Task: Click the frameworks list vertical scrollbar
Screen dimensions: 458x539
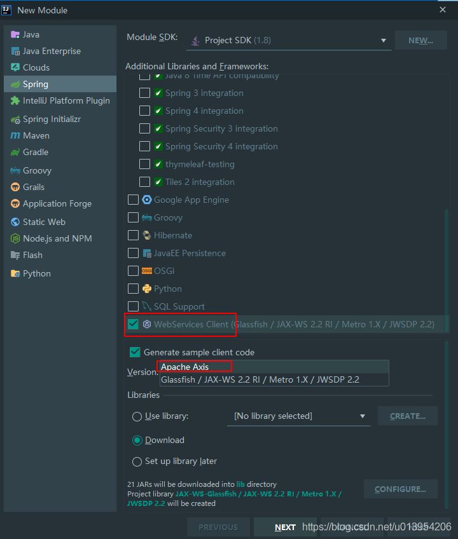Action: [x=447, y=268]
